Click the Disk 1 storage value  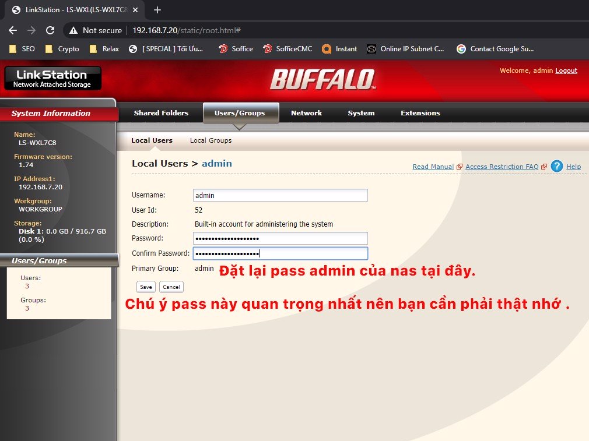point(62,235)
